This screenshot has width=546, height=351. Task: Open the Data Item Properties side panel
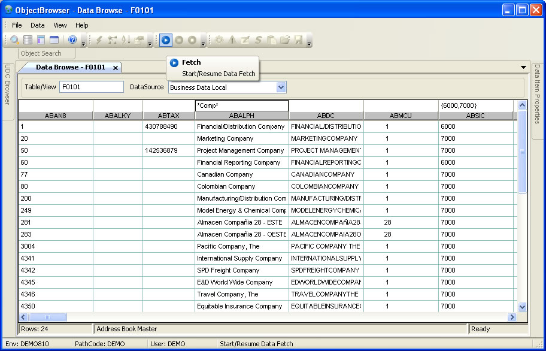tap(537, 95)
